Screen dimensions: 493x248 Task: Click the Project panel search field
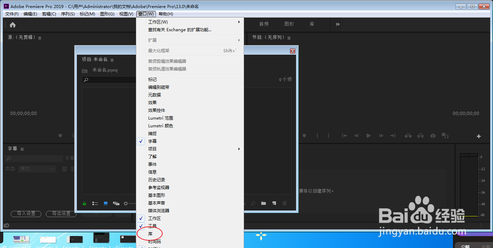click(x=109, y=80)
